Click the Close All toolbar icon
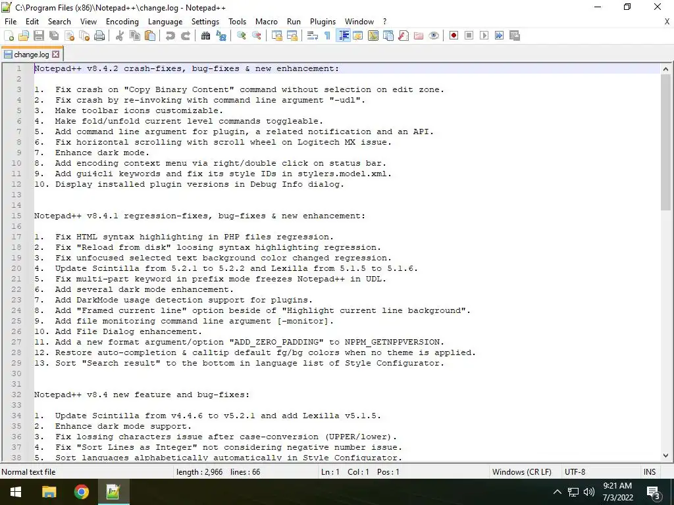This screenshot has width=674, height=505. coord(84,36)
